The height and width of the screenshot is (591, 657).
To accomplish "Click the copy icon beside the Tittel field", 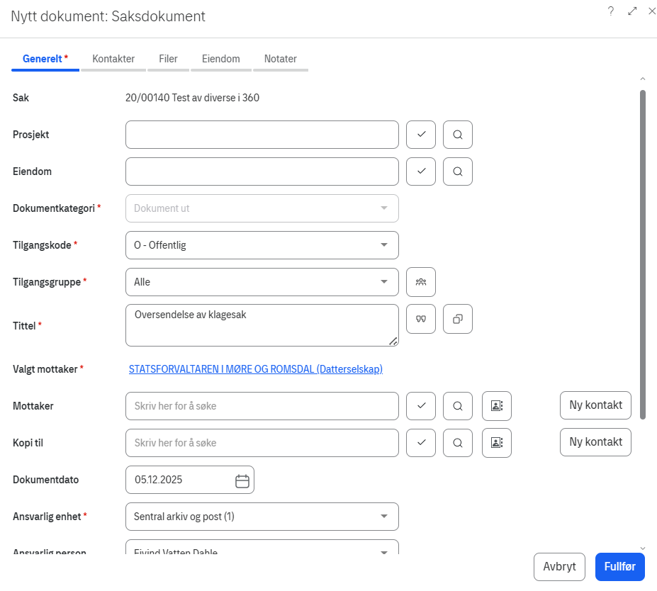I will [x=457, y=319].
